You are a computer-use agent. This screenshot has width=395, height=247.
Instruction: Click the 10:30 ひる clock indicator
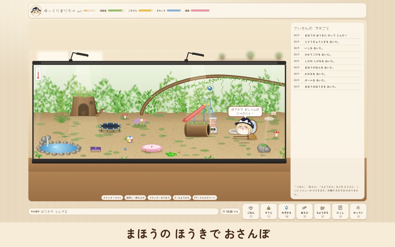click(x=230, y=211)
